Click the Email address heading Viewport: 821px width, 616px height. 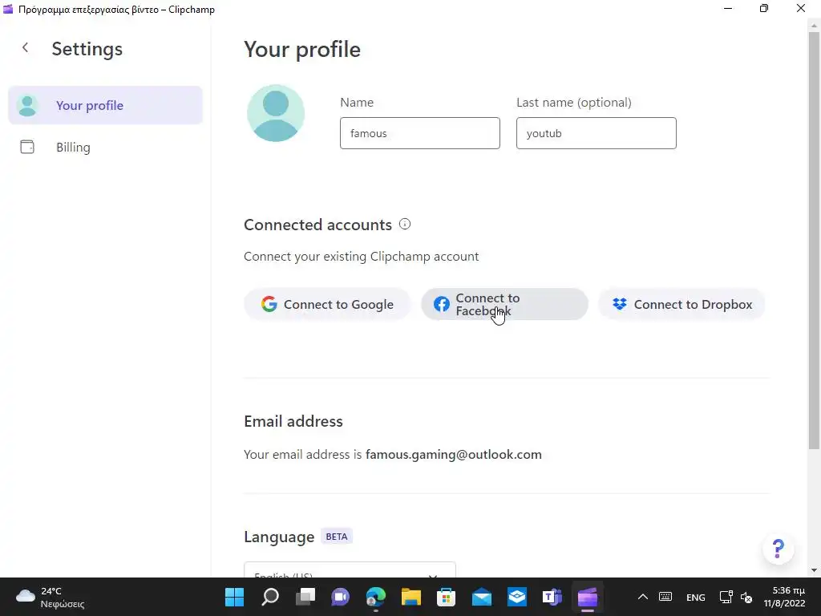pyautogui.click(x=293, y=421)
